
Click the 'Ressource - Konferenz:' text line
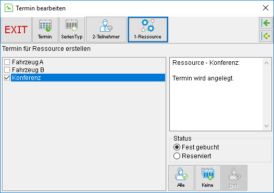(x=206, y=63)
